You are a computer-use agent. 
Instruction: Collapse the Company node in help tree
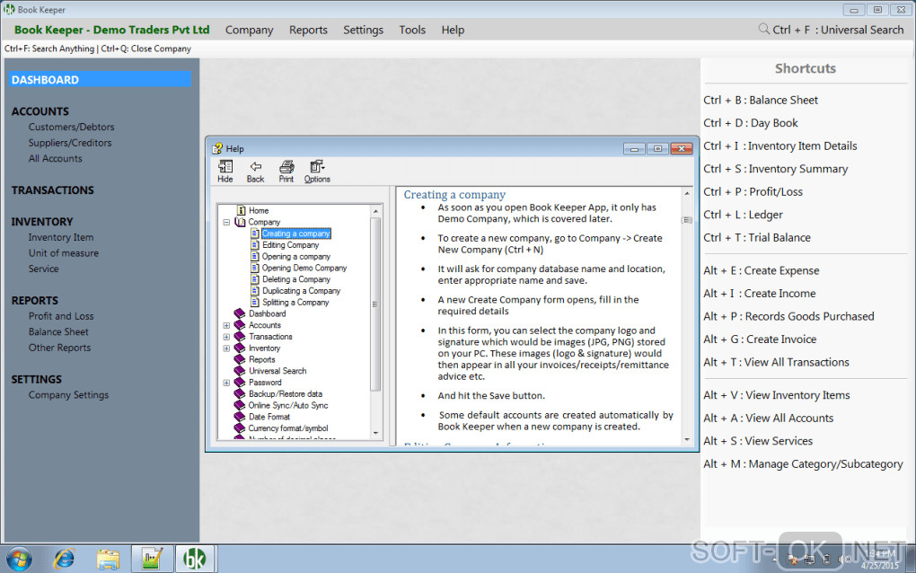(x=226, y=222)
